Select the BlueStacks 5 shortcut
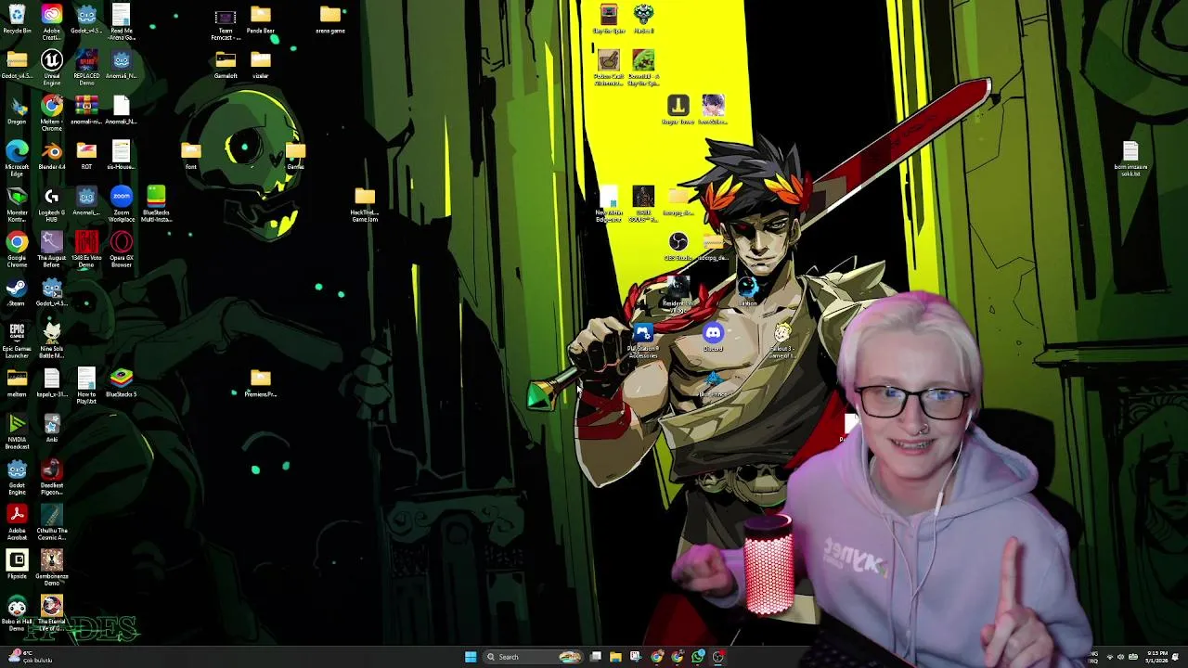Screen dimensions: 1188x668 [122, 382]
